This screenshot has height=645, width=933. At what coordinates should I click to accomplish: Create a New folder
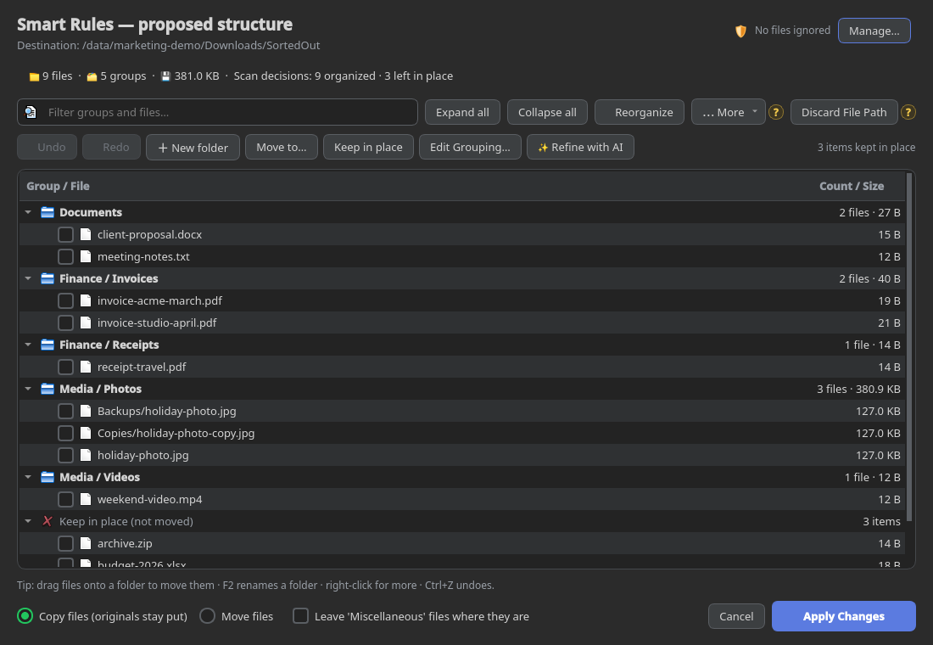(193, 147)
